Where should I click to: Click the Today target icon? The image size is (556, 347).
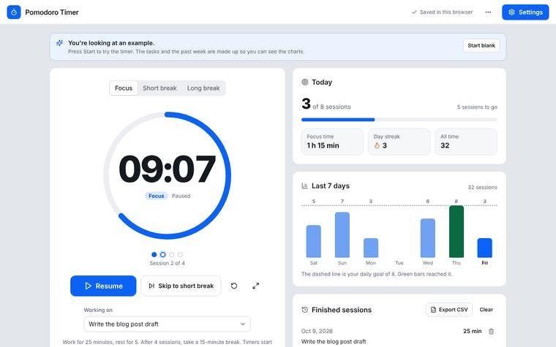[304, 82]
